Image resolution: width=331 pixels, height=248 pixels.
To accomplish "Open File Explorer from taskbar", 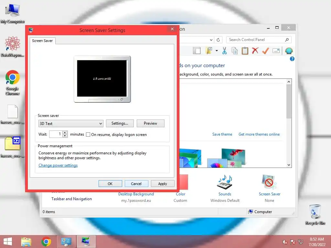I will coord(26,242).
